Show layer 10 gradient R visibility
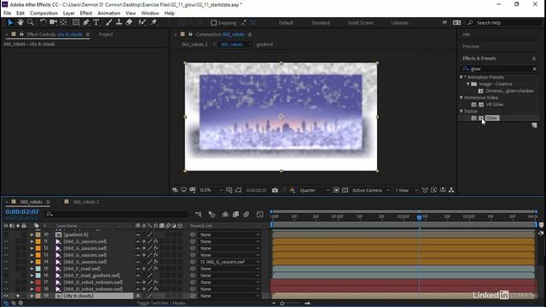 click(x=6, y=235)
